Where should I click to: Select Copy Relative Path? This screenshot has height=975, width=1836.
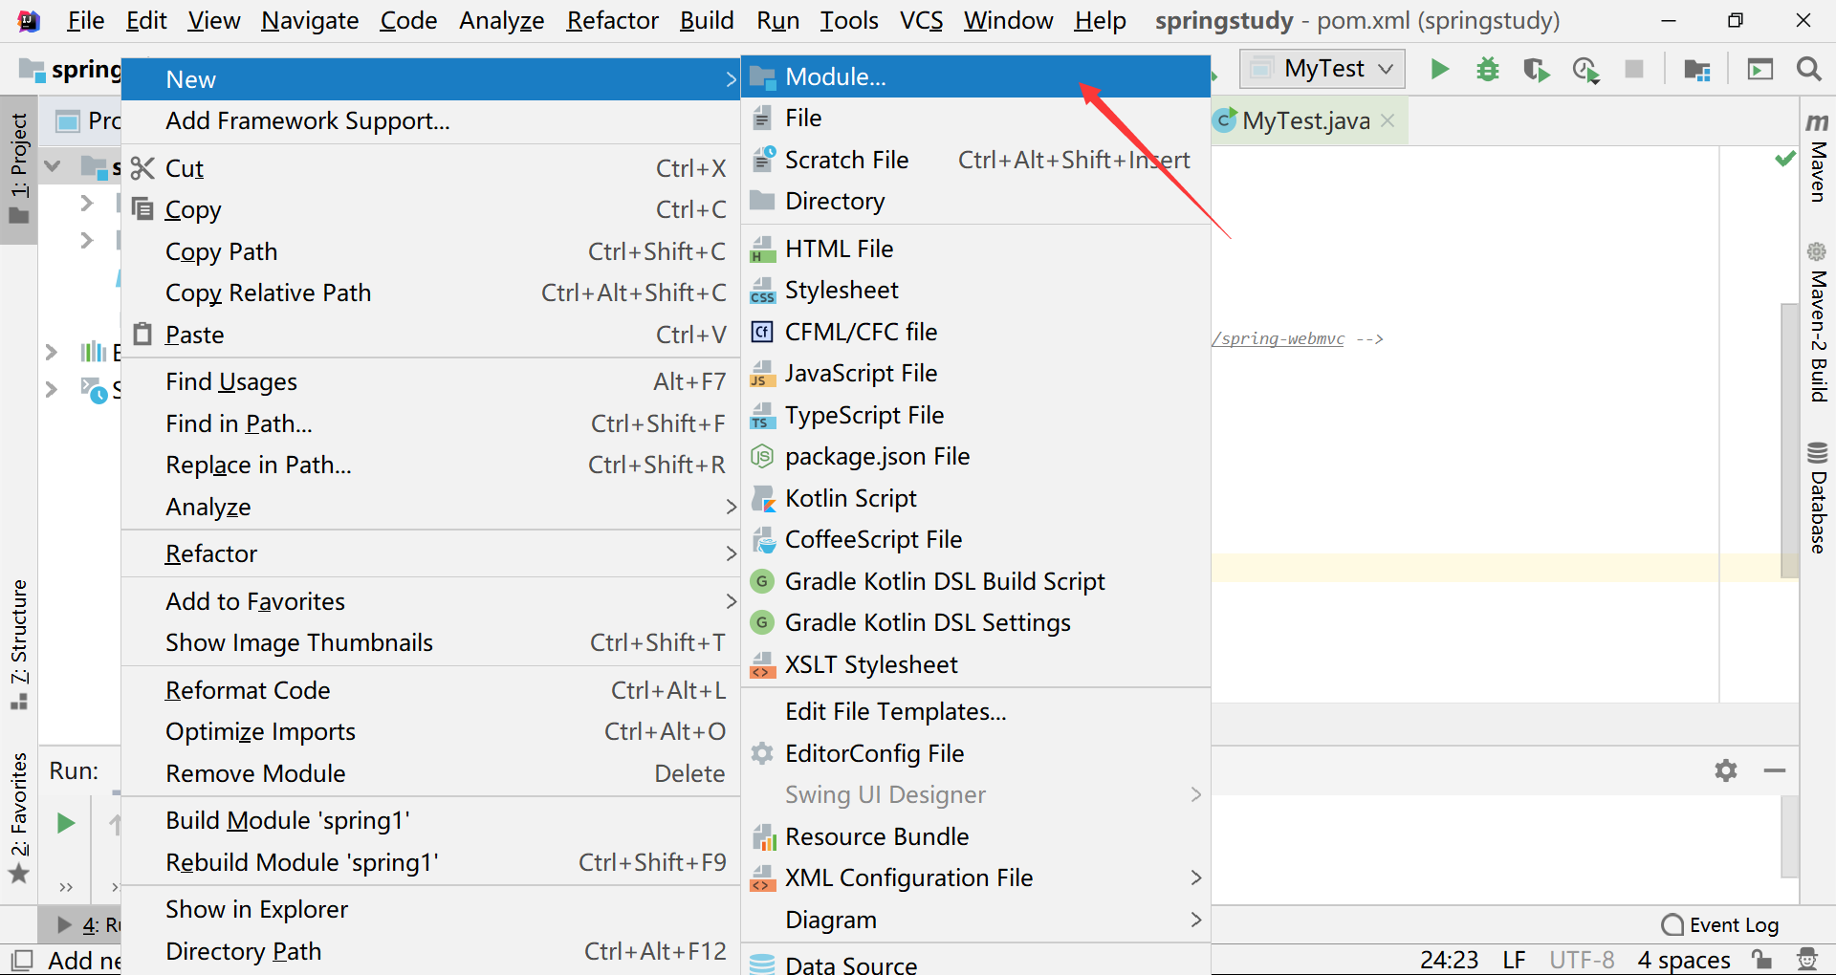click(430, 292)
